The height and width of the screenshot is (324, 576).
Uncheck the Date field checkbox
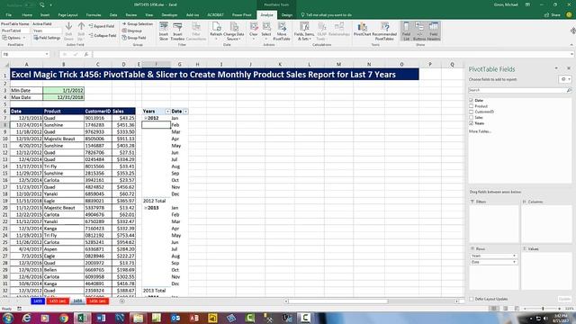[472, 100]
